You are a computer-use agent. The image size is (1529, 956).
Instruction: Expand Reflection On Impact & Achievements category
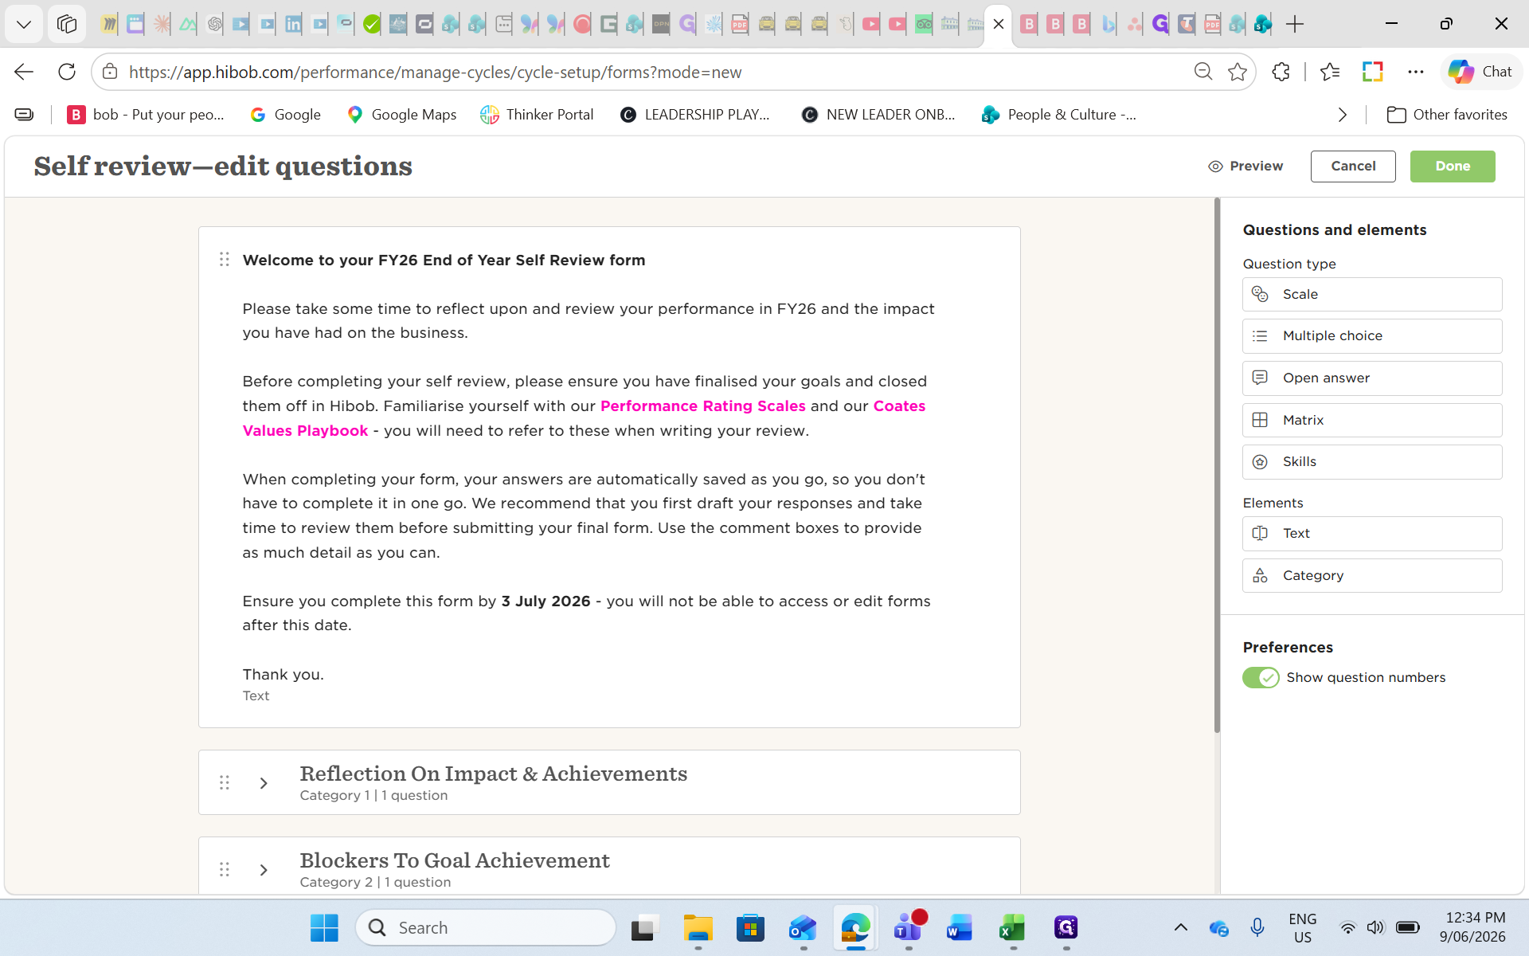[x=264, y=783]
